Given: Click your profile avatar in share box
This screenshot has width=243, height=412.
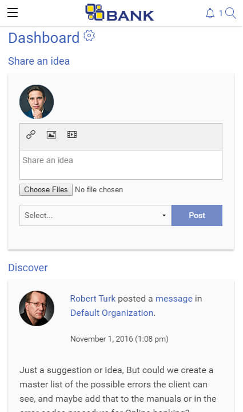Looking at the screenshot, I should [37, 102].
